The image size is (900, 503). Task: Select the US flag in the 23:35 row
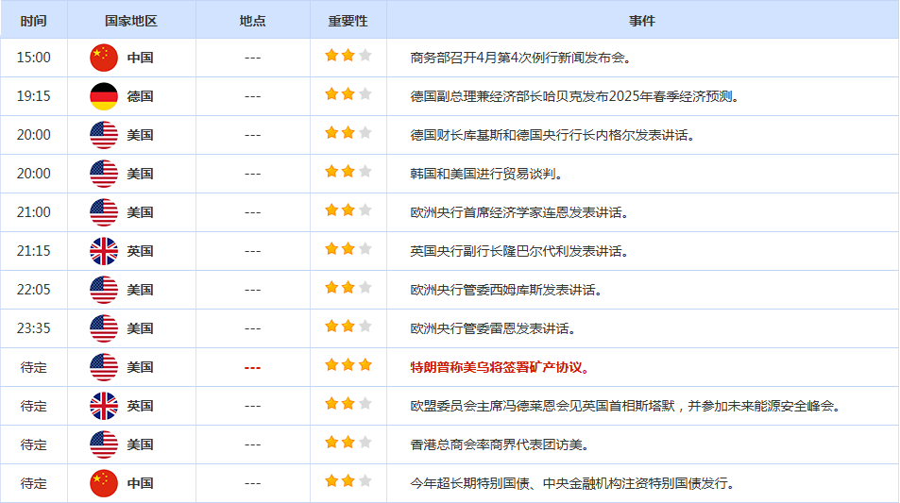(x=104, y=328)
